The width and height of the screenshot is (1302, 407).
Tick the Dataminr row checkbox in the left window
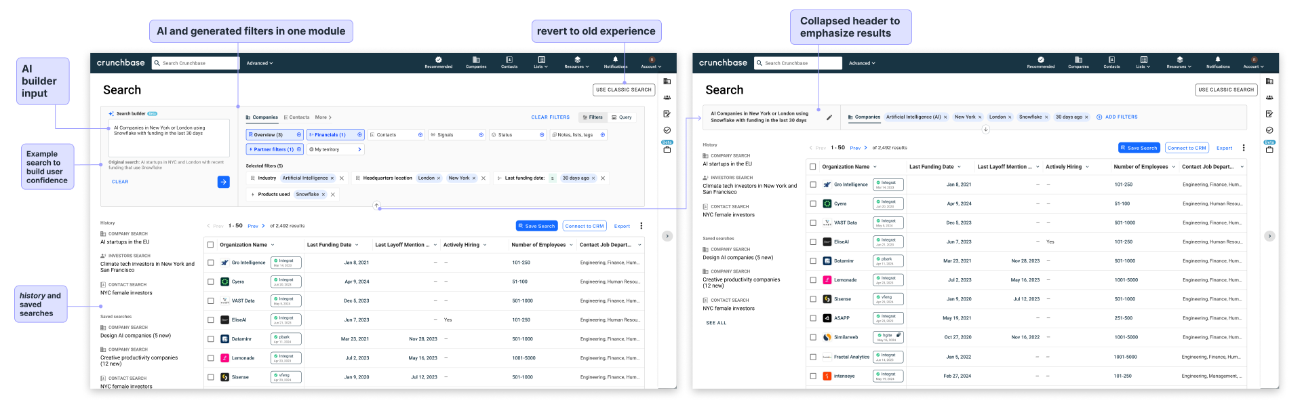coord(211,338)
